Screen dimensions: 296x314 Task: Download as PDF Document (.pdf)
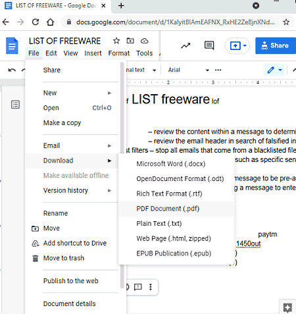(x=176, y=209)
